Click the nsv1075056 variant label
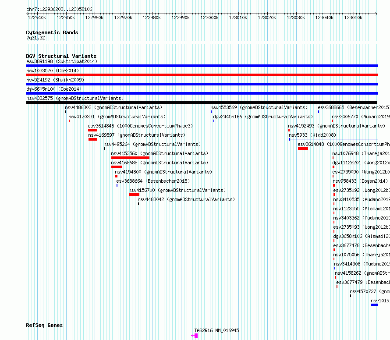The width and height of the screenshot is (390, 340). (362, 255)
